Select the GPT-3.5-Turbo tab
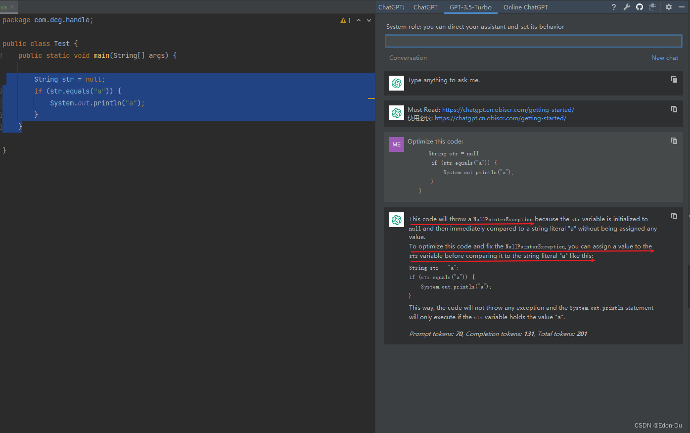This screenshot has height=433, width=690. 470,7
